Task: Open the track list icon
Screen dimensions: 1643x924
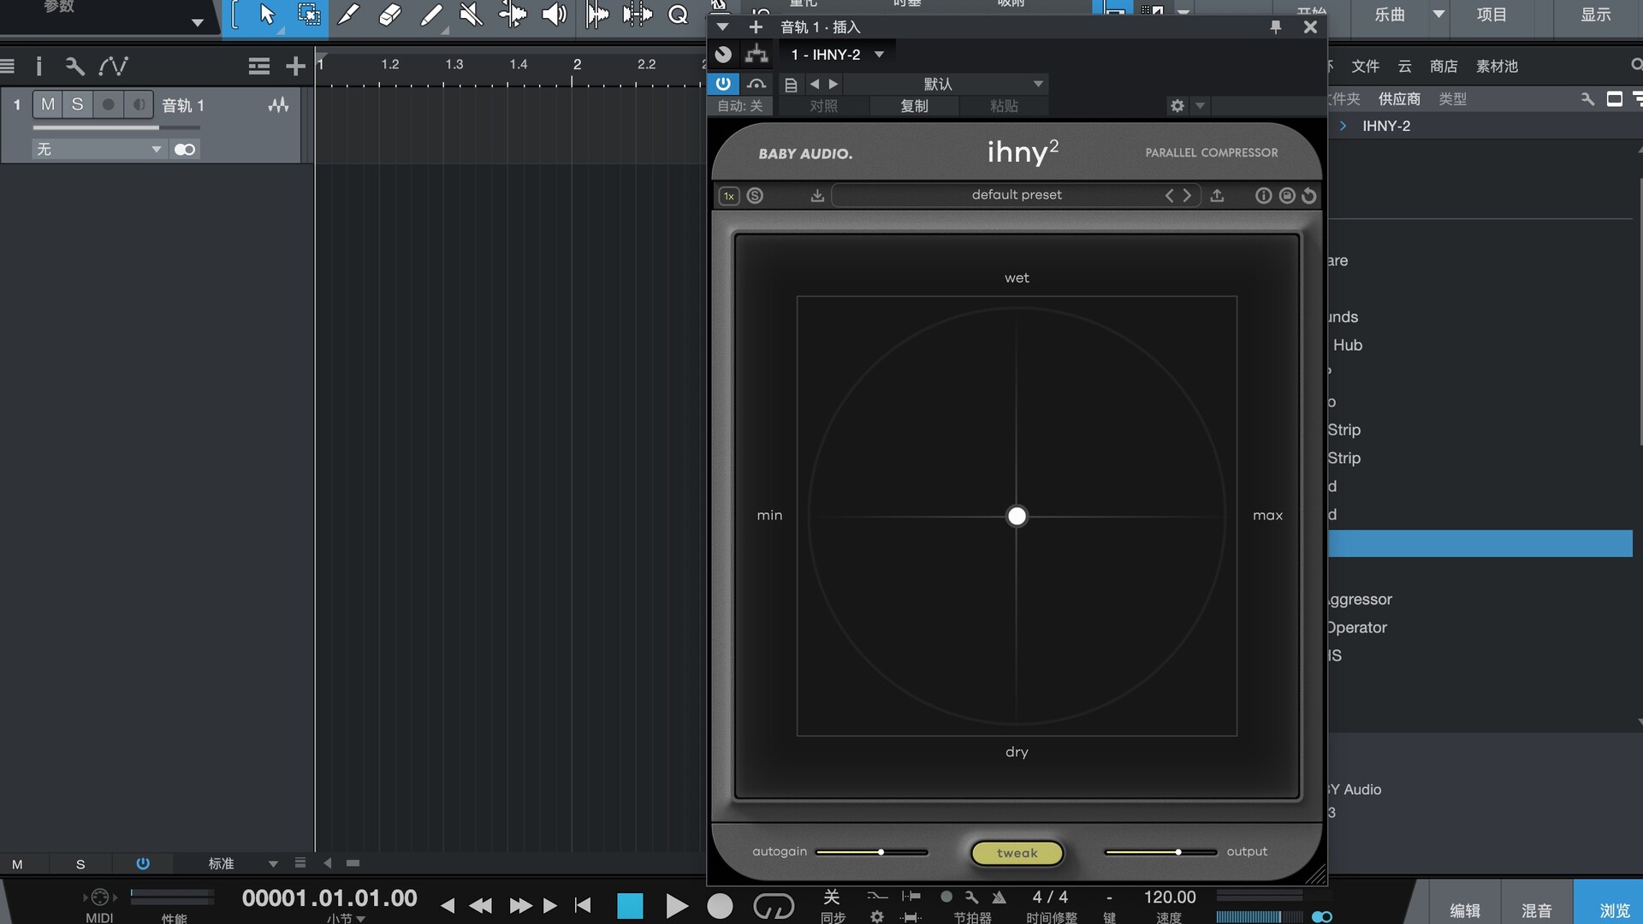Action: pyautogui.click(x=8, y=66)
